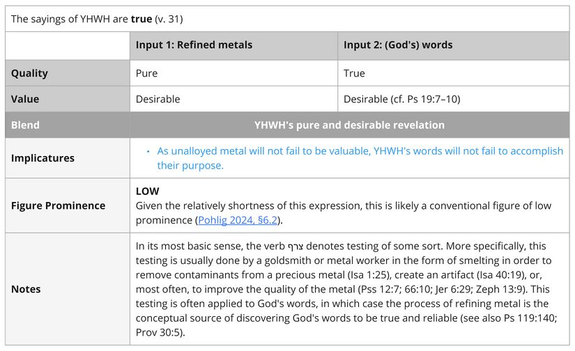Click the 'True' cell under God's words
Image resolution: width=575 pixels, height=351 pixels.
click(354, 73)
